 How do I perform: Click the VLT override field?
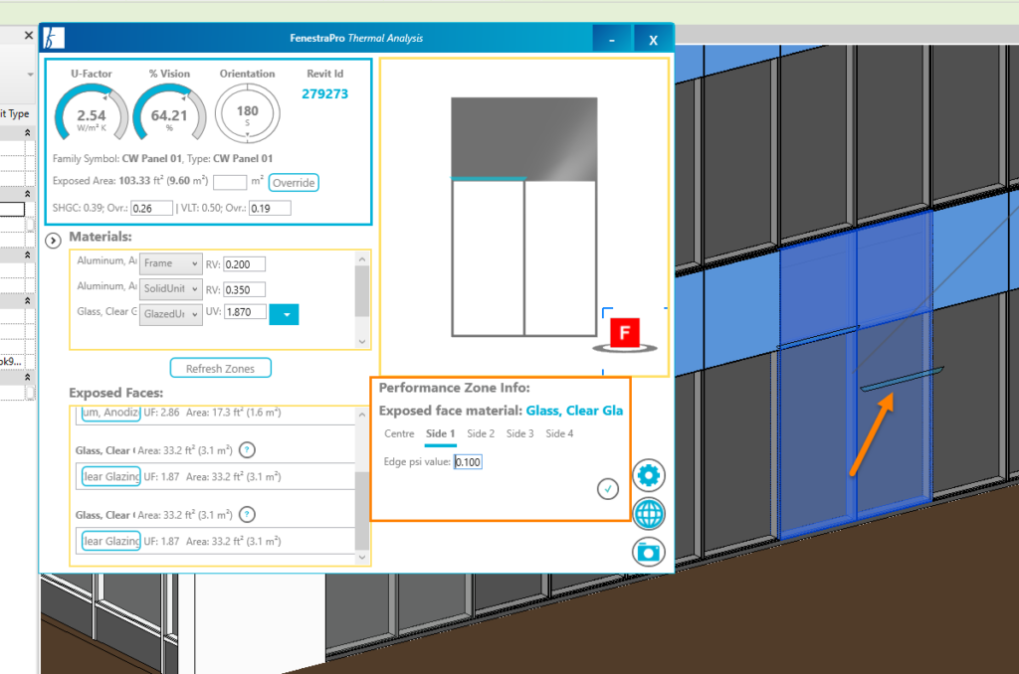(x=270, y=209)
